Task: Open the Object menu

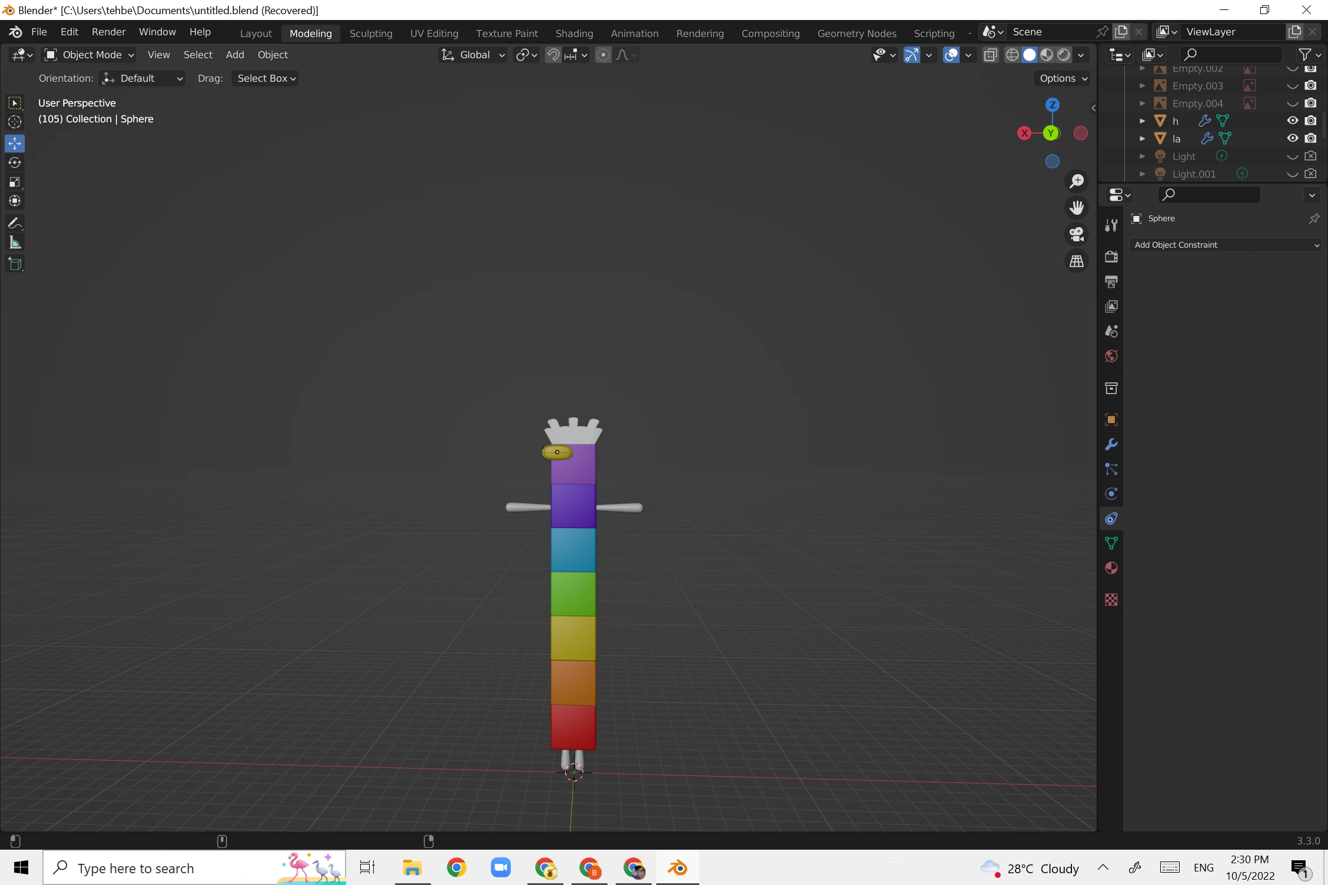Action: [x=273, y=54]
